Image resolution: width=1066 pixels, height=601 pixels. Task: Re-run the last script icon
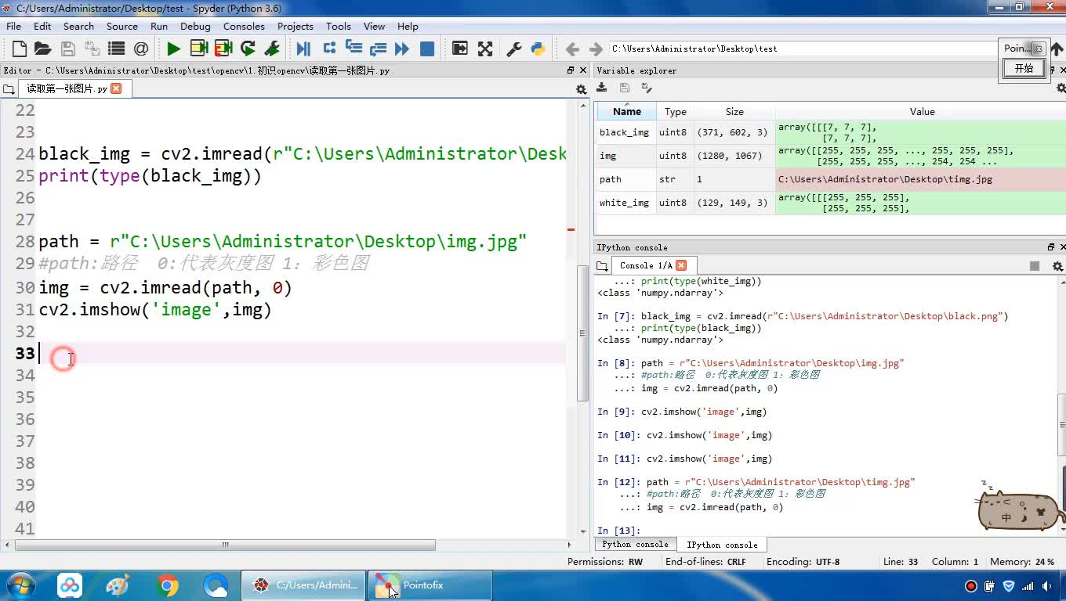(248, 49)
